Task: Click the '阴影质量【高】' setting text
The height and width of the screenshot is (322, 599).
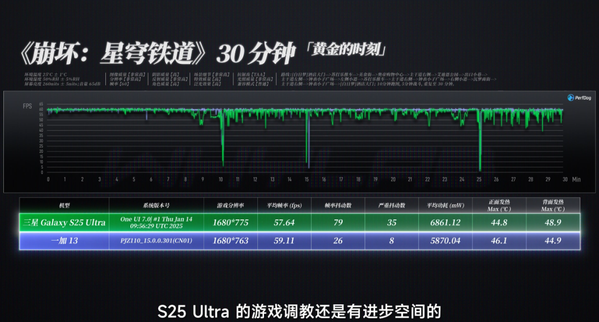Action: 166,74
